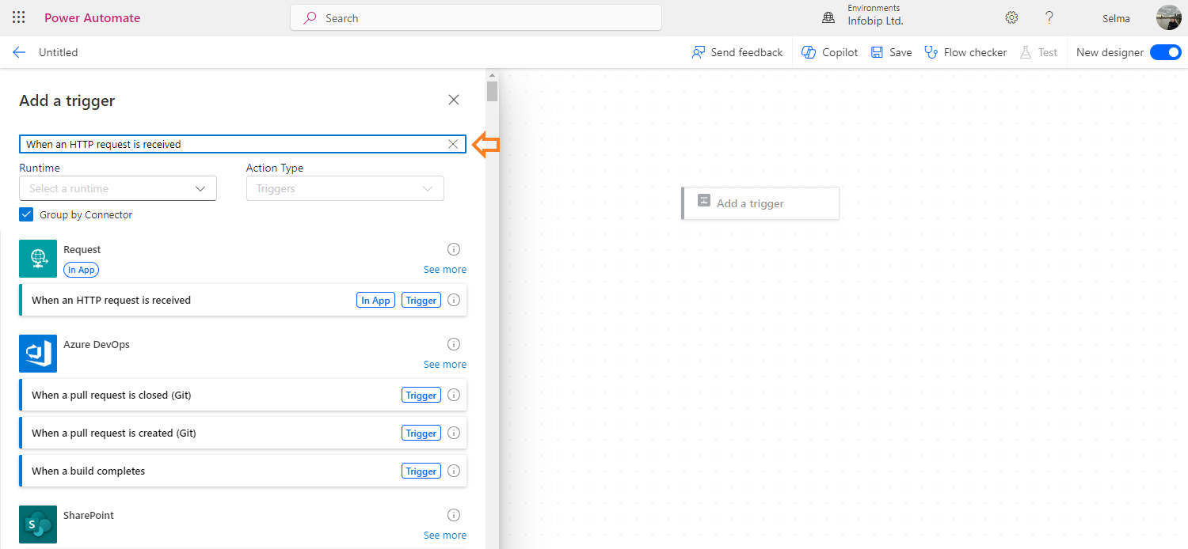Open Power Automate settings gear
This screenshot has height=549, width=1188.
point(1011,17)
